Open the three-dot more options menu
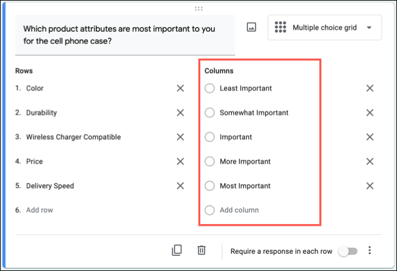The width and height of the screenshot is (397, 271). coord(370,250)
